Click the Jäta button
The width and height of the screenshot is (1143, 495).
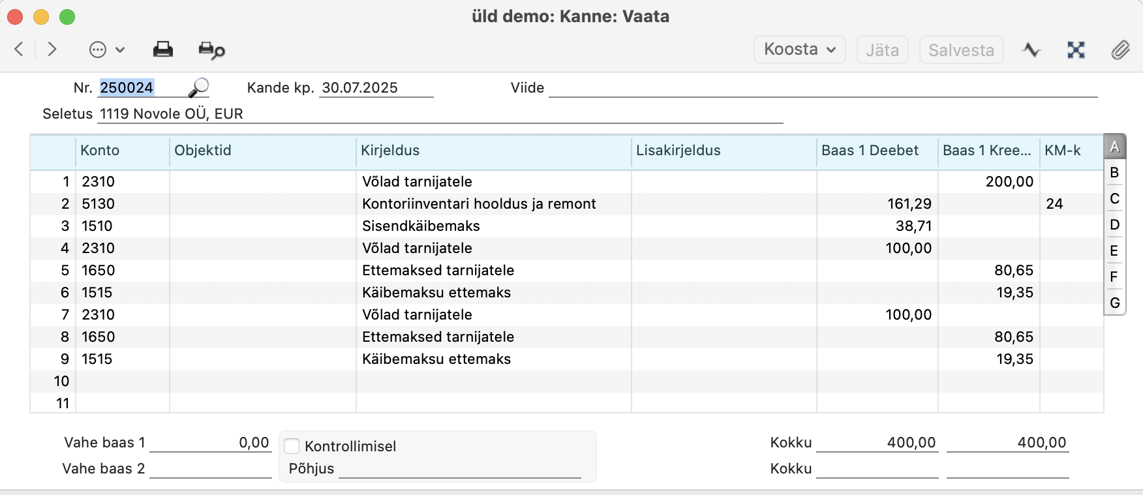click(882, 50)
